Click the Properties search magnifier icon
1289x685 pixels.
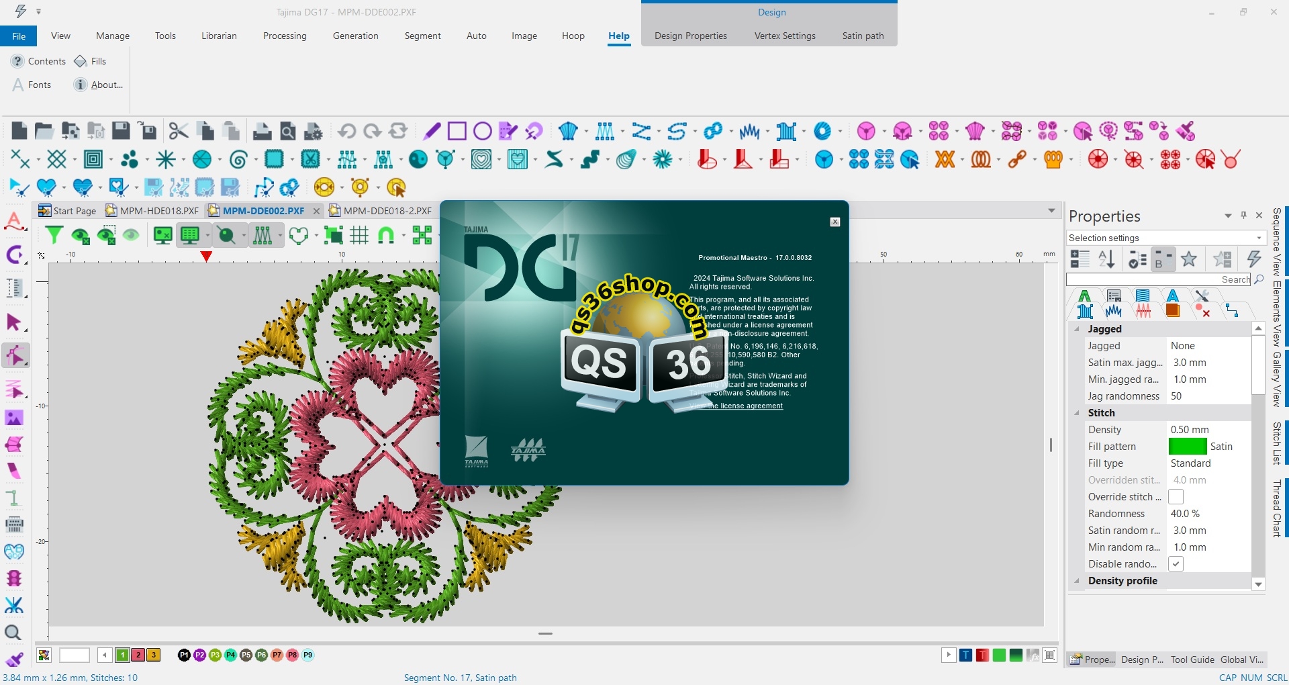[x=1259, y=279]
